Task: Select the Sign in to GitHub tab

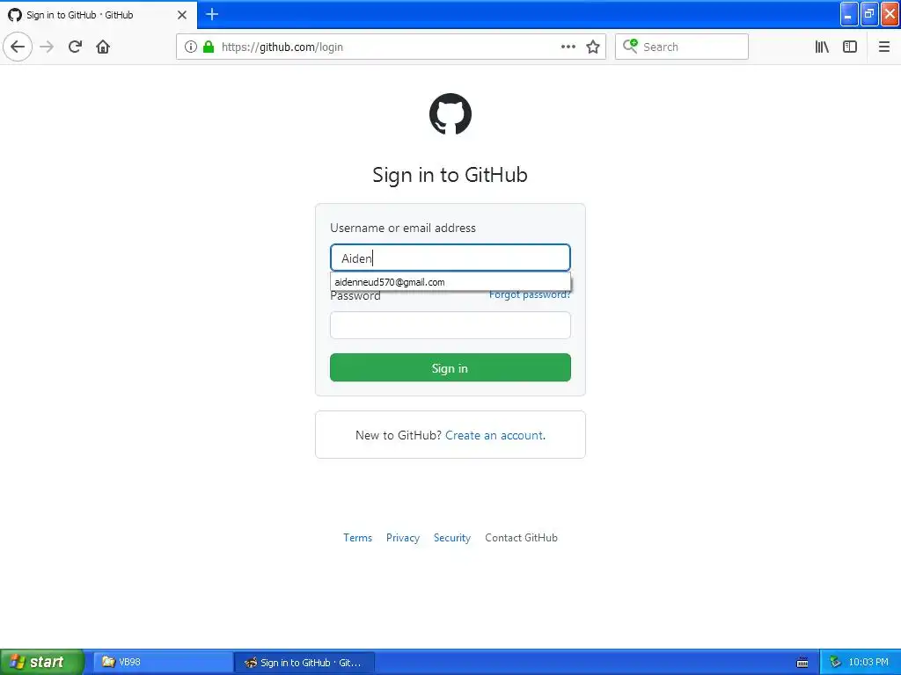Action: pyautogui.click(x=99, y=15)
